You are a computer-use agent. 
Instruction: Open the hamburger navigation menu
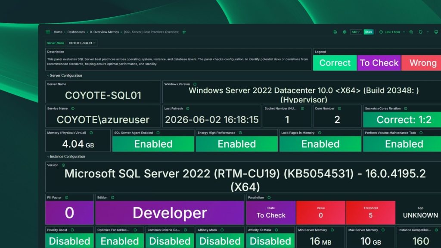(48, 32)
